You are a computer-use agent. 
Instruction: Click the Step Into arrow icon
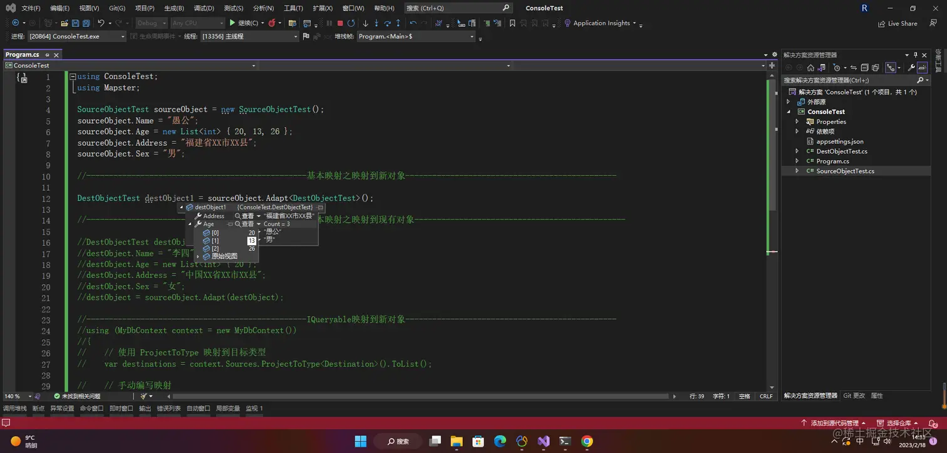coord(376,23)
